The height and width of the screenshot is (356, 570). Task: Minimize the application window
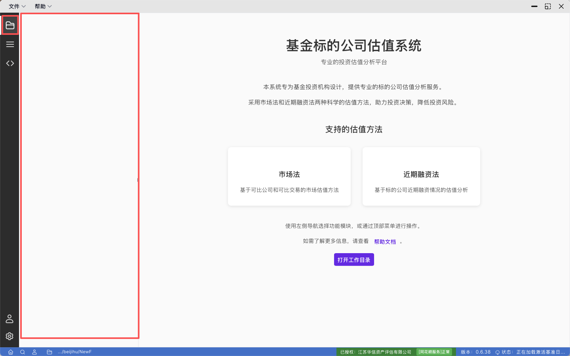(x=534, y=6)
